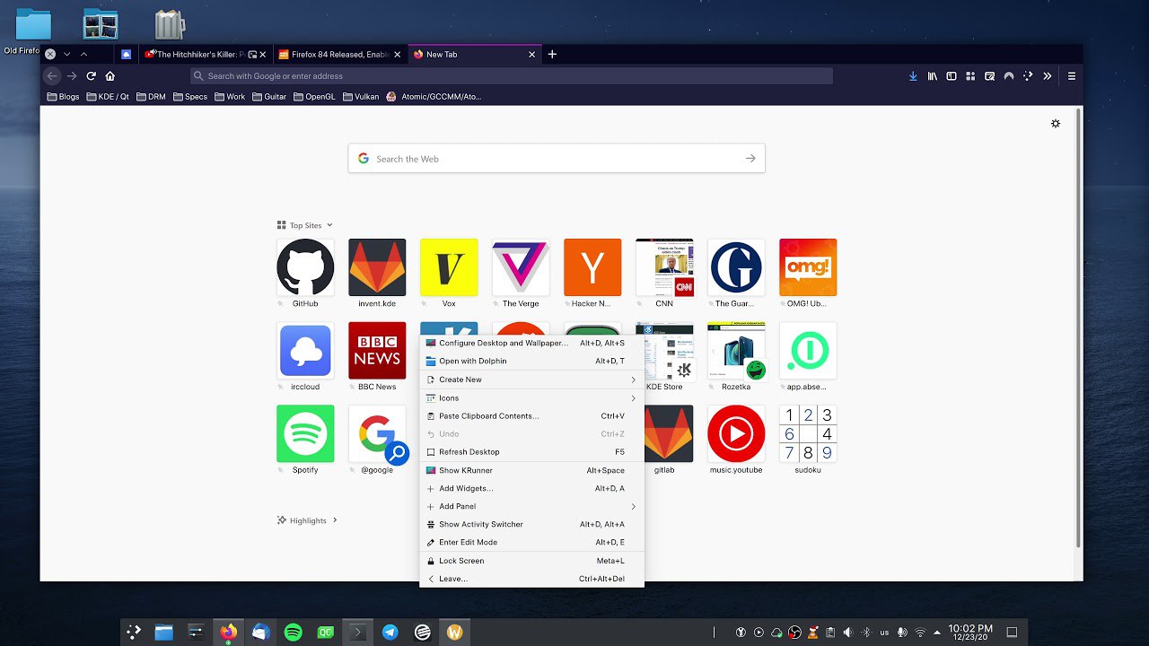The width and height of the screenshot is (1149, 646).
Task: Open the Vox top site tile
Action: (449, 267)
